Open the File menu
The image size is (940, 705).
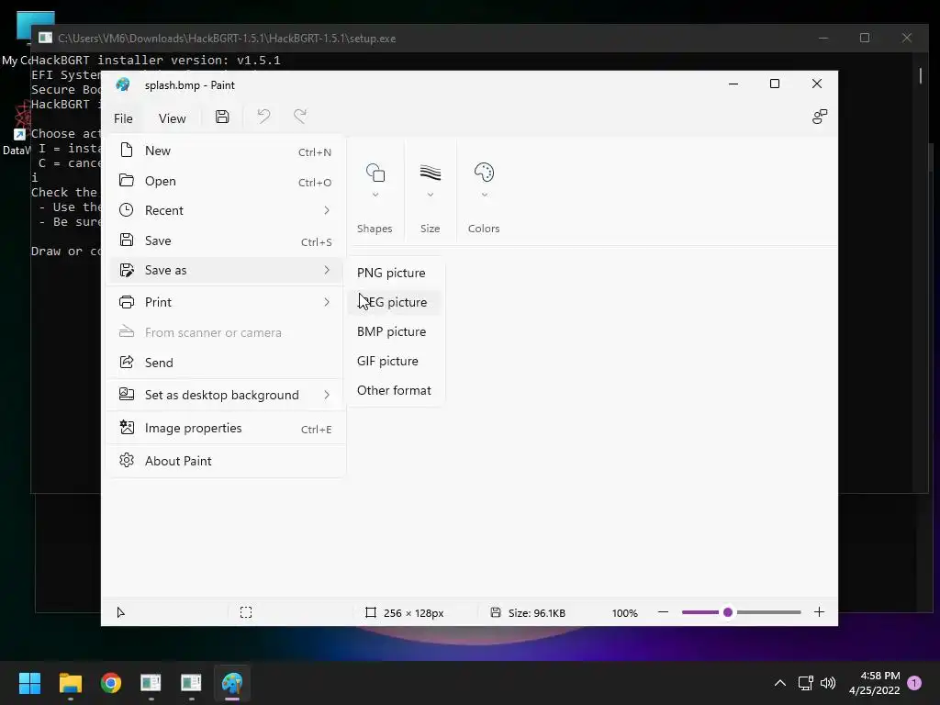click(124, 118)
